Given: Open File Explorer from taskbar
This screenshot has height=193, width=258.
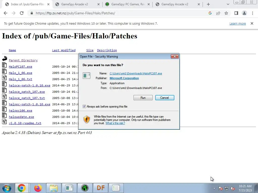Looking at the screenshot, I should click(x=54, y=188).
